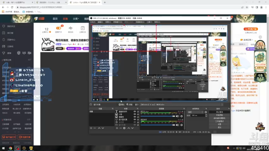Screen dimensions: 269x151
Task: Toggle lock for 斗鱼 image source
Action: point(138,114)
